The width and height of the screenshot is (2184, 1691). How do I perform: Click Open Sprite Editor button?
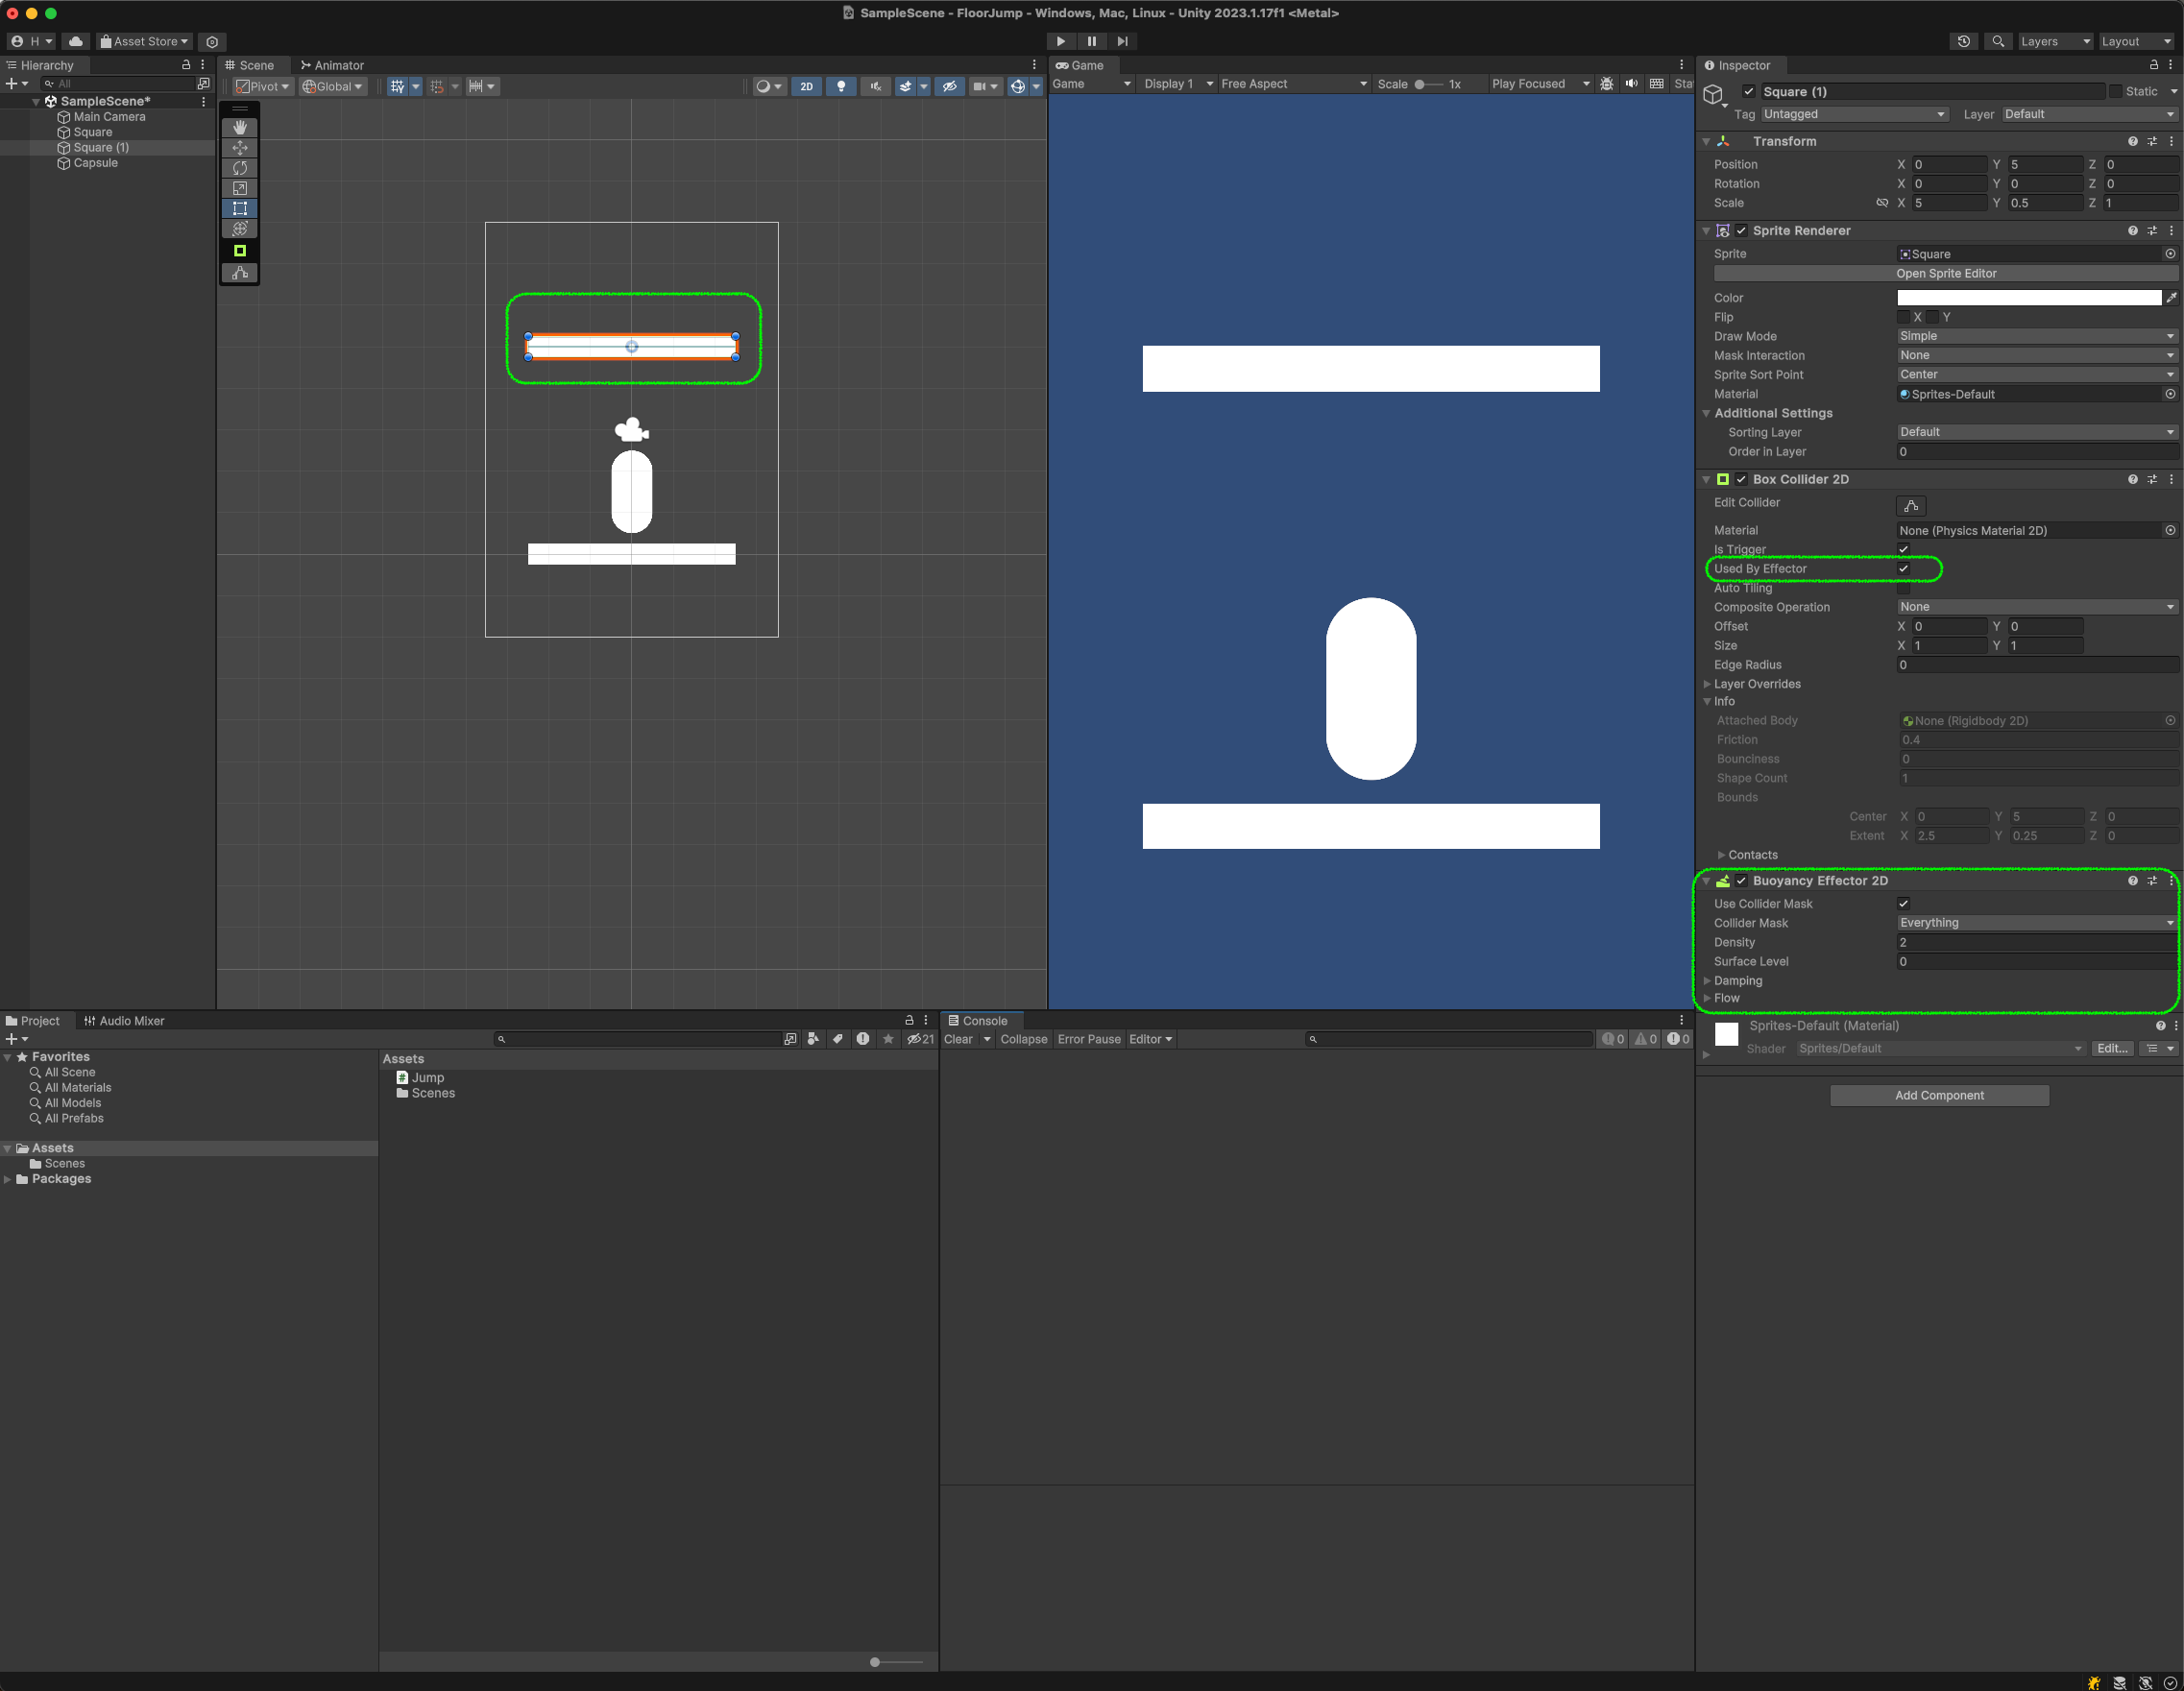1945,273
